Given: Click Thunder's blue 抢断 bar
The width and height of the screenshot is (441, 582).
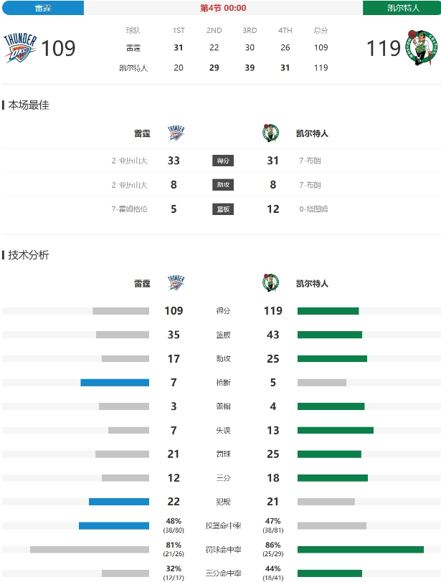Looking at the screenshot, I should 115,383.
